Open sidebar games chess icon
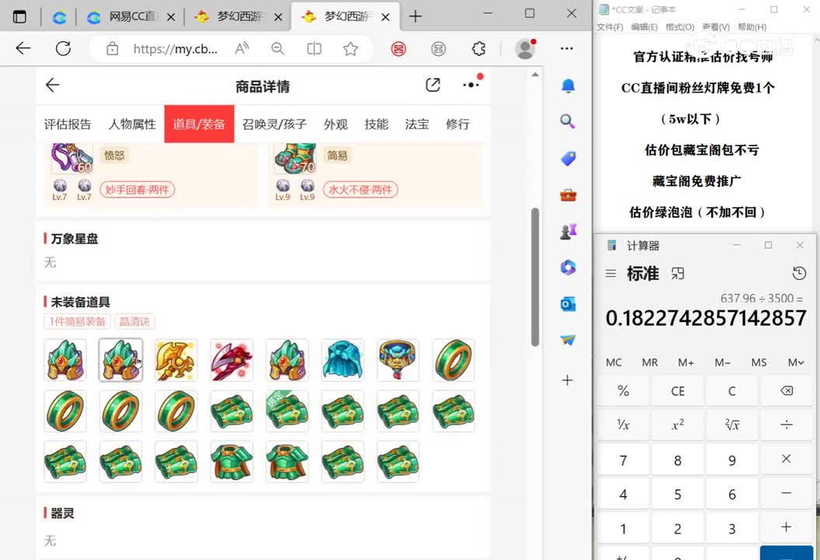This screenshot has height=560, width=820. point(568,231)
